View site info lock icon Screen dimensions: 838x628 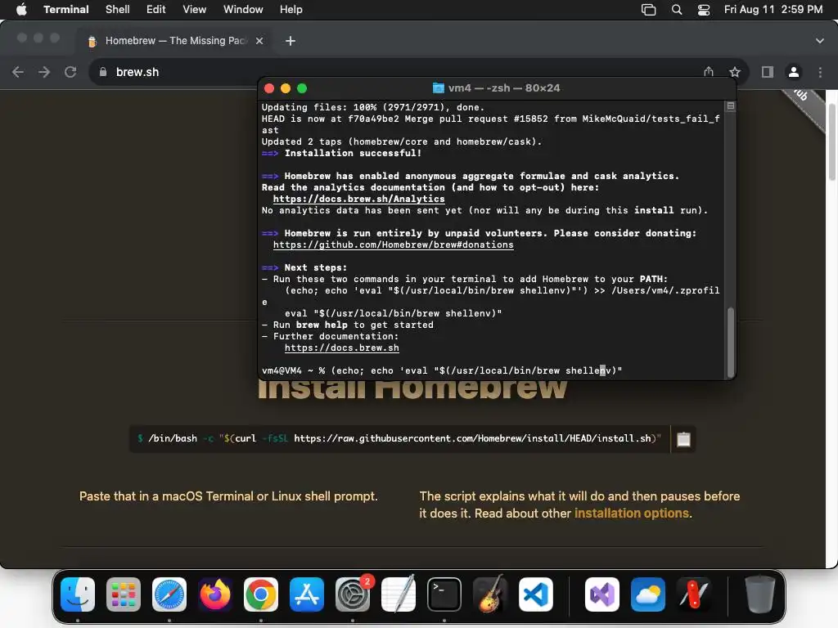coord(103,72)
